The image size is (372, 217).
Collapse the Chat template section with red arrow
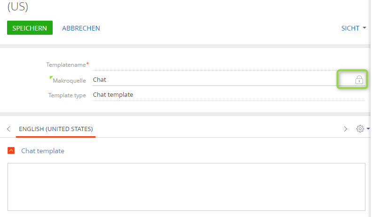pos(11,151)
